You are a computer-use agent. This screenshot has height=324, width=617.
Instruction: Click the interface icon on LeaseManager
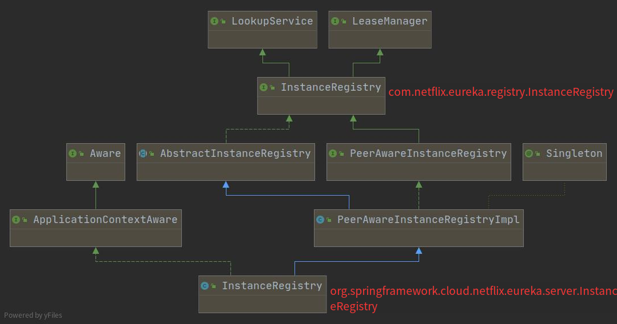335,21
